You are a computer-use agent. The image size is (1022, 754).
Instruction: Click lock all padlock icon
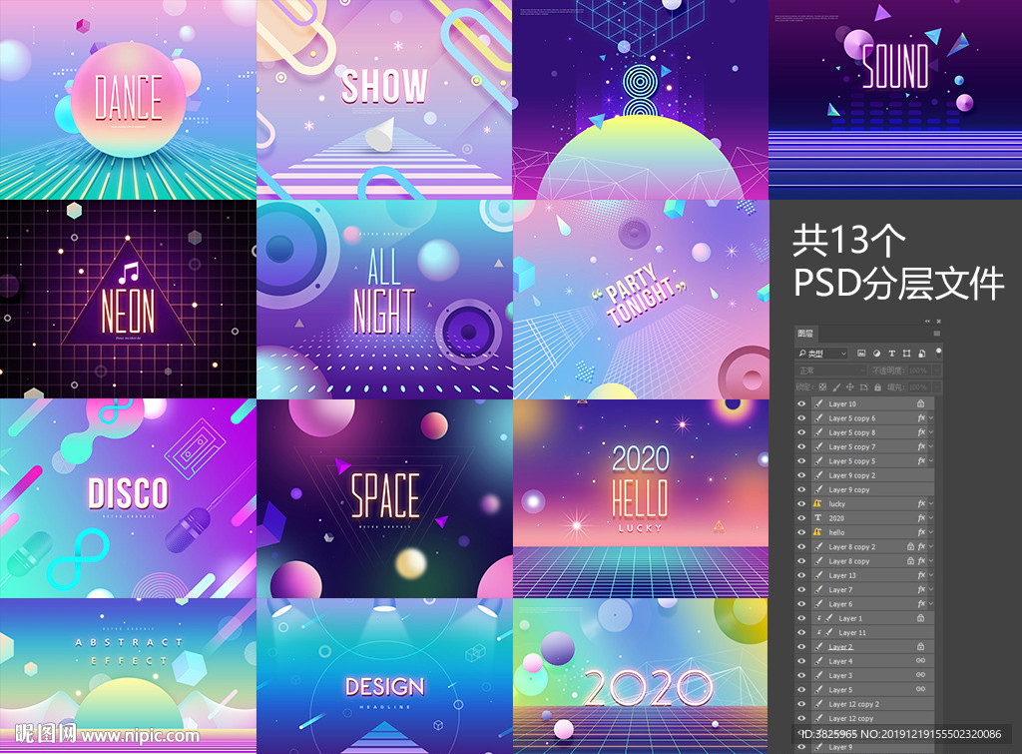coord(877,386)
